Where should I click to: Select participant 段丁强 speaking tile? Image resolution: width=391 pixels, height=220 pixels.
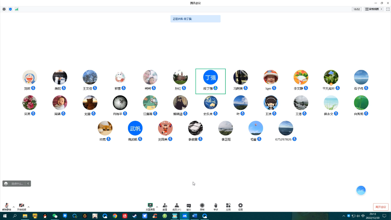click(211, 81)
